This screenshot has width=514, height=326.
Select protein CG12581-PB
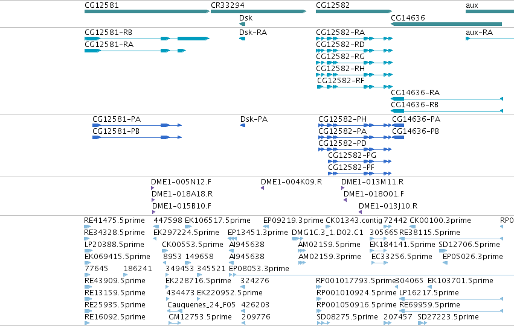click(x=137, y=137)
